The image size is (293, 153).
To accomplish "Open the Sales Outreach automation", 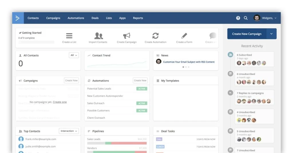I will [x=96, y=103].
